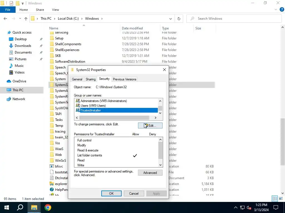This screenshot has width=285, height=213.
Task: Switch to the Sharing tab
Action: pos(90,79)
